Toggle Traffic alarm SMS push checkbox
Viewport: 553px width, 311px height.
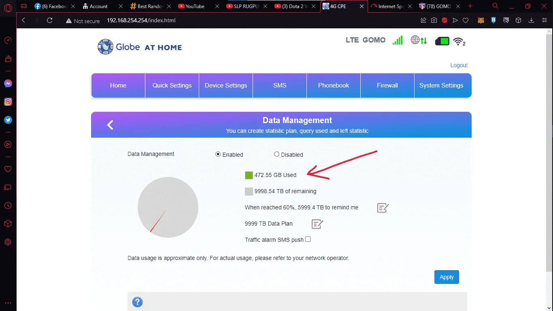(x=308, y=239)
